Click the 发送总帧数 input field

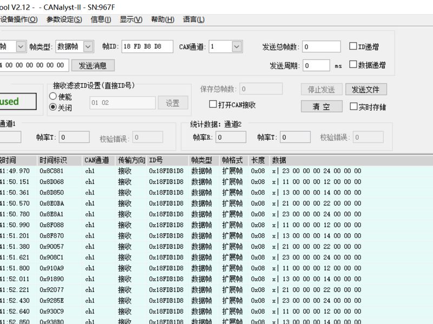click(322, 46)
